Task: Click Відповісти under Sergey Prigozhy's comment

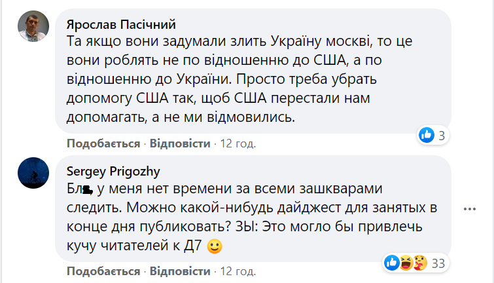Action: pos(180,271)
